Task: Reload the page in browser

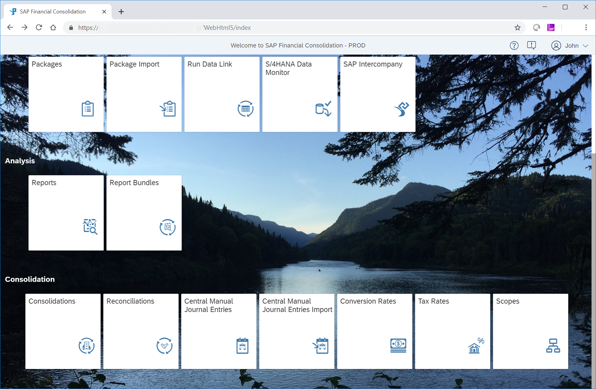Action: tap(39, 28)
